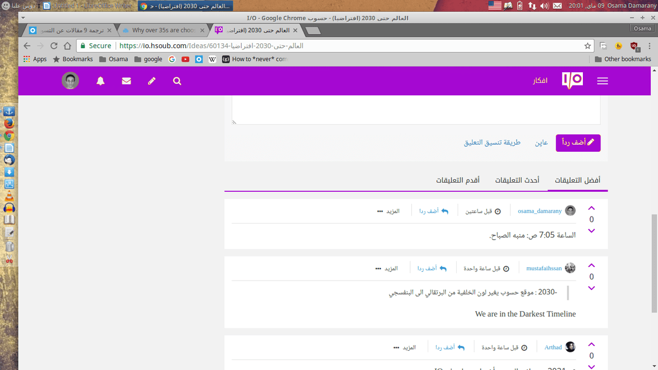Switch to أقدم التعليقات tab
This screenshot has width=658, height=370.
(x=458, y=180)
